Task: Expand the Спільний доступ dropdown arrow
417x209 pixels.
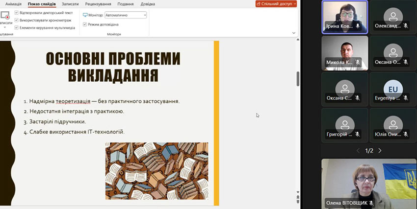Action: pyautogui.click(x=295, y=4)
